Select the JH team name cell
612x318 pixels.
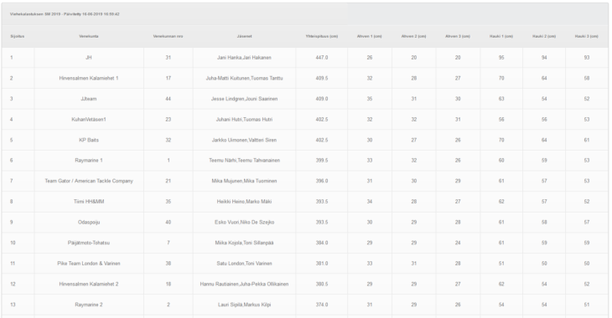(x=89, y=58)
